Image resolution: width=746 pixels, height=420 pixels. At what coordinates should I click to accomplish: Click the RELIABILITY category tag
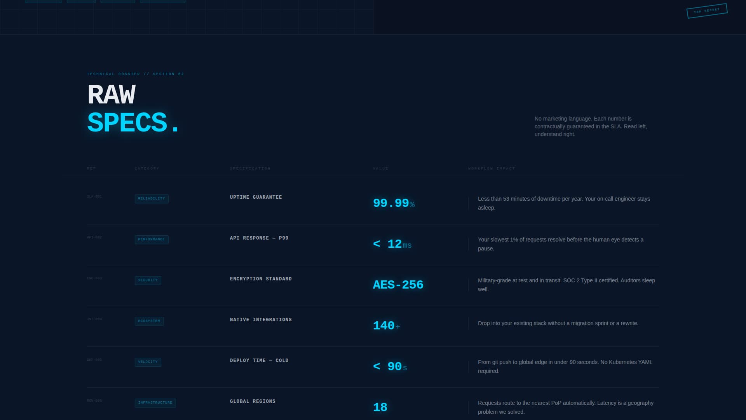pyautogui.click(x=152, y=199)
